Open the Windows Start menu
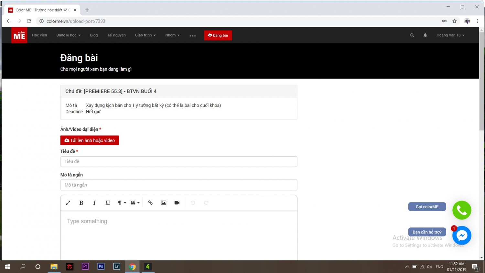 point(7,267)
